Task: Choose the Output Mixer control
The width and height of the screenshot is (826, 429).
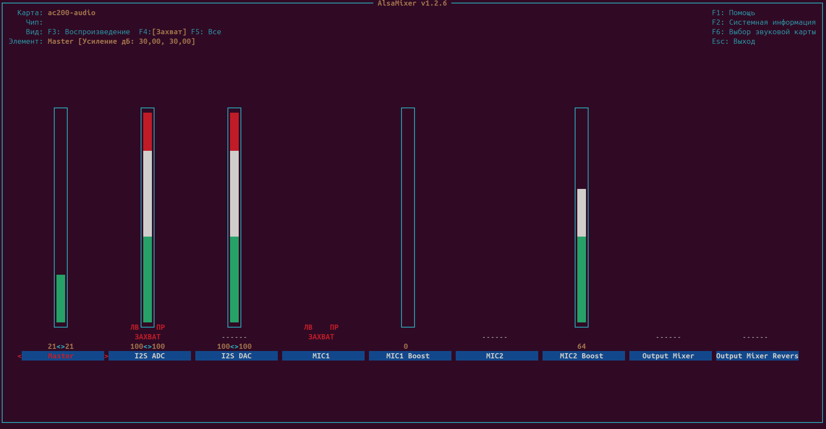Action: [671, 356]
